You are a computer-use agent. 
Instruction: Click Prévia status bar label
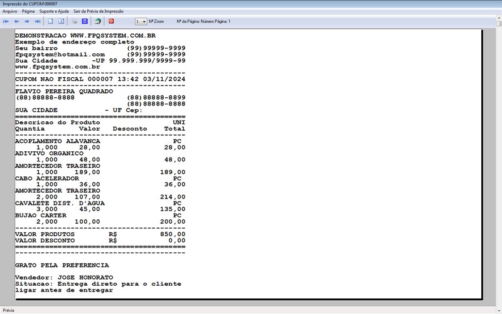tap(8, 310)
